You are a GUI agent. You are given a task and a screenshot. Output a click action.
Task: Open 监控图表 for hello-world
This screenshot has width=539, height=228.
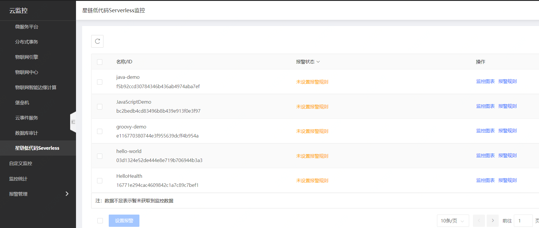tap(486, 156)
